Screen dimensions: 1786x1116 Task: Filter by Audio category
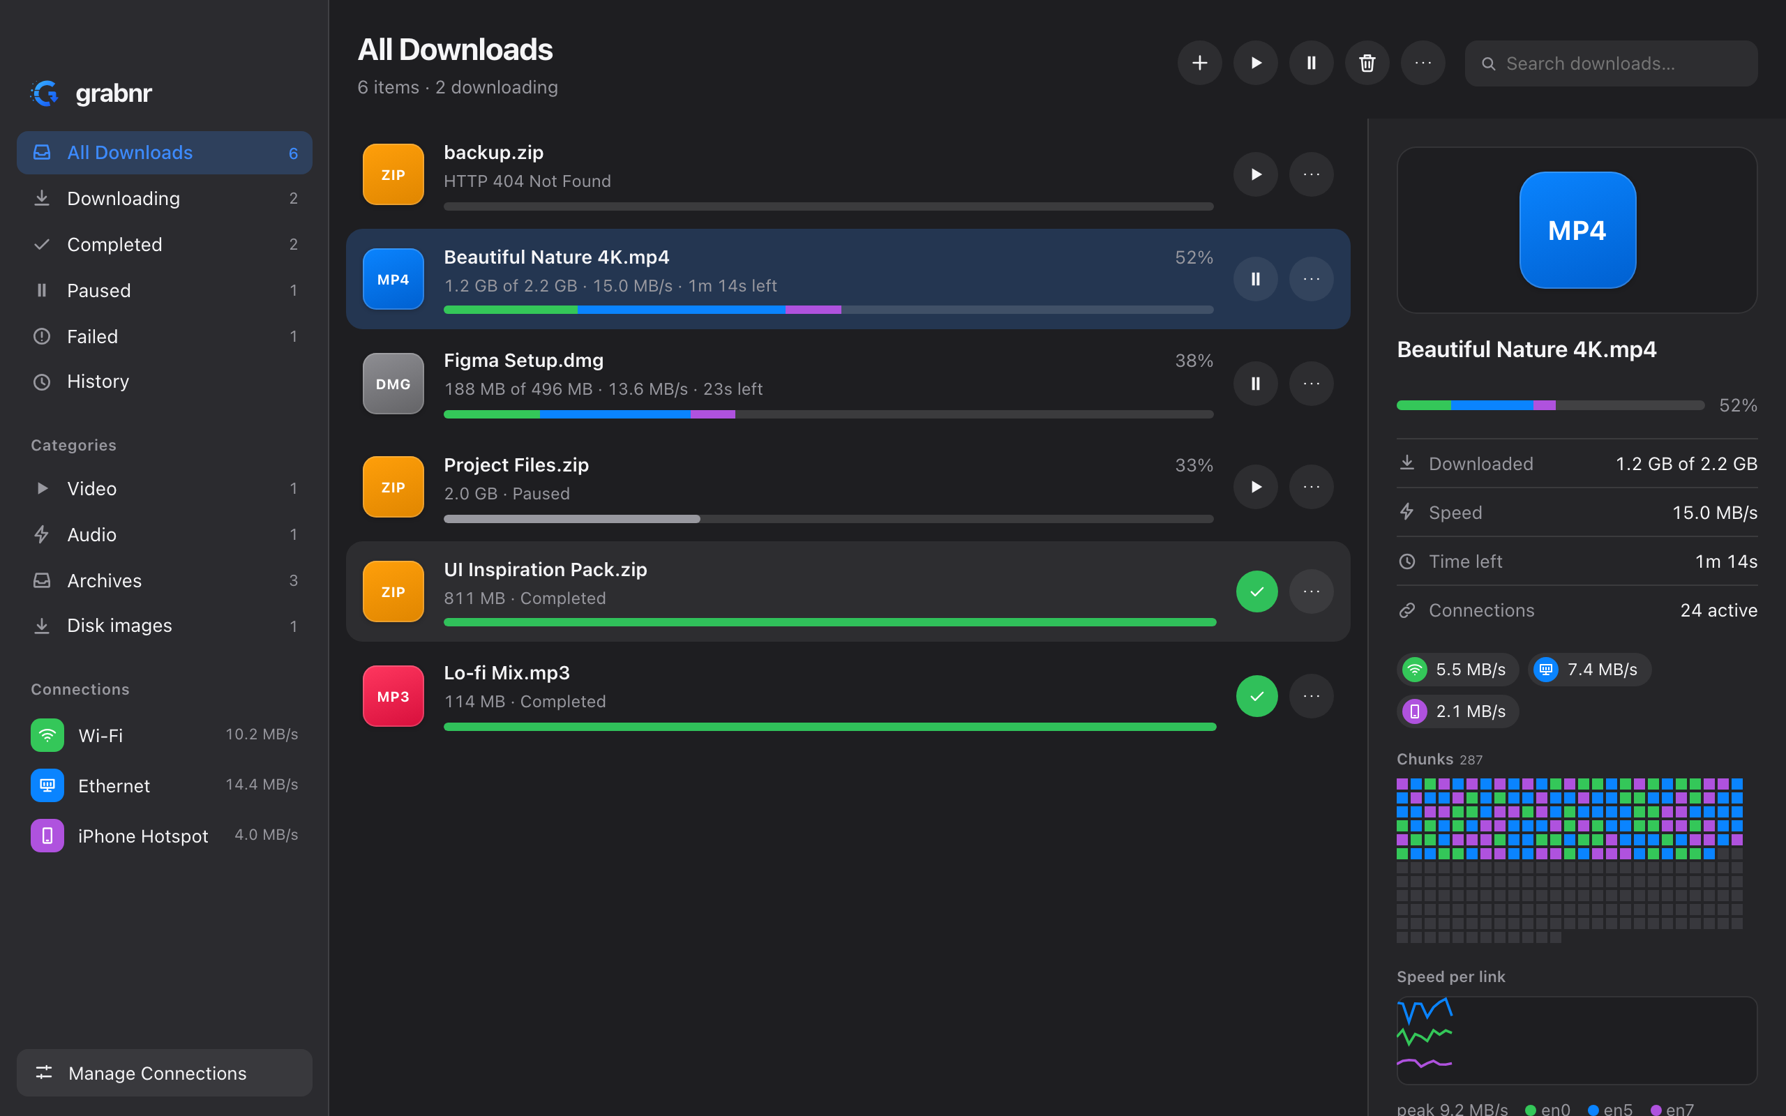(x=165, y=534)
